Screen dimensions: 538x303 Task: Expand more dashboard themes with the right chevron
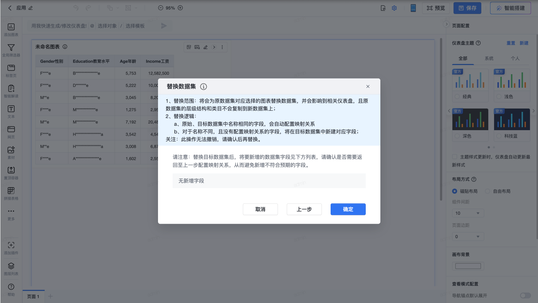click(534, 111)
